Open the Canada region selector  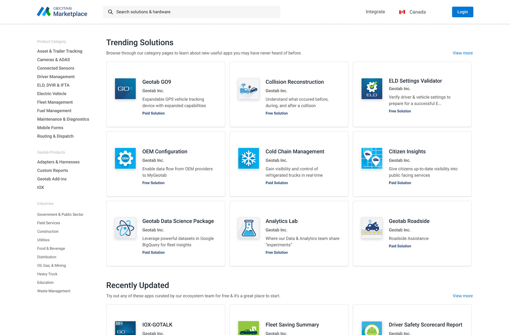tap(412, 12)
